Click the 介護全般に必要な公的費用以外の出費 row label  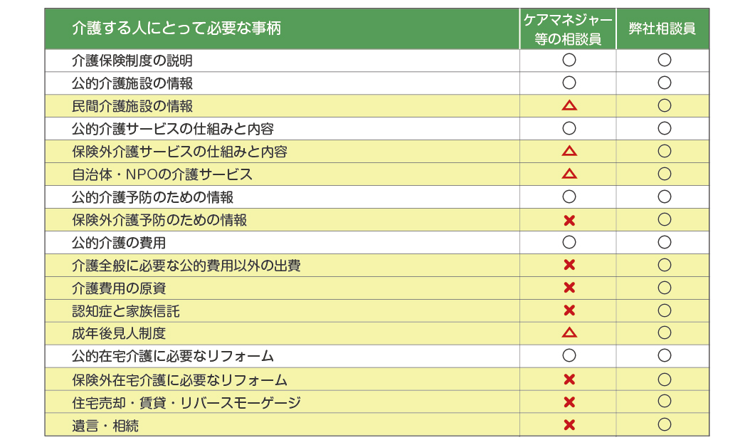[x=186, y=266]
